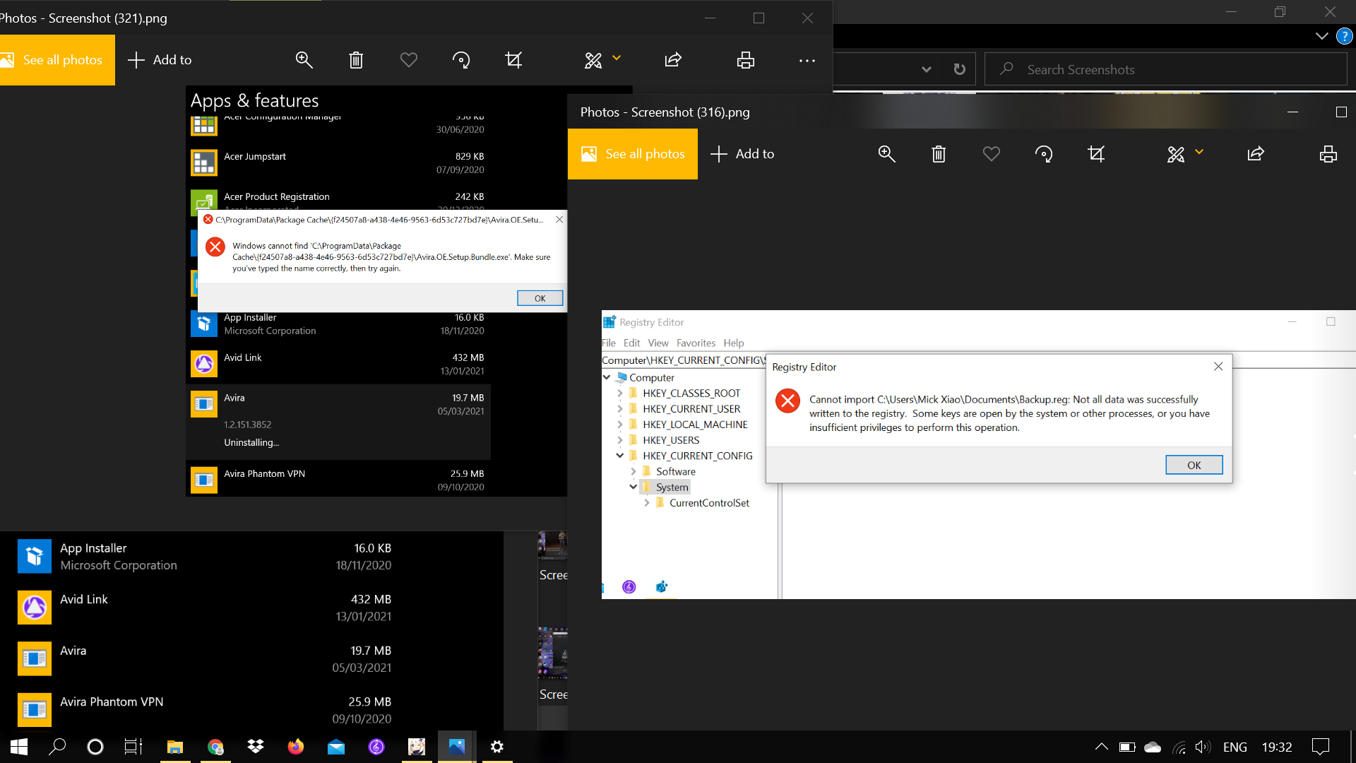Expand the File Explorer ribbon chevron
This screenshot has width=1356, height=763.
tap(1322, 36)
